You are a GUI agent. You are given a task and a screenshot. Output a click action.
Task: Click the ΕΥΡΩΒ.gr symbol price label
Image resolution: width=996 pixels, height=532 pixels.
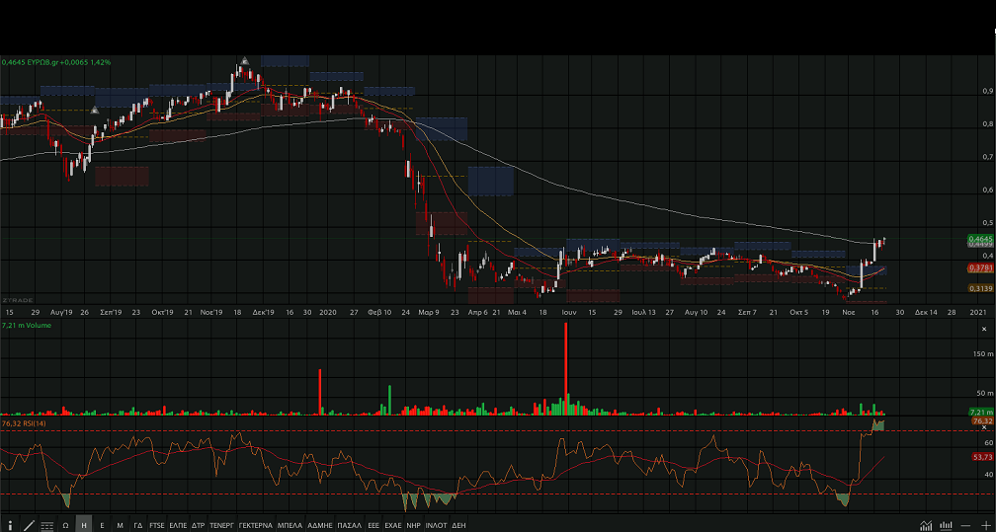tap(55, 62)
